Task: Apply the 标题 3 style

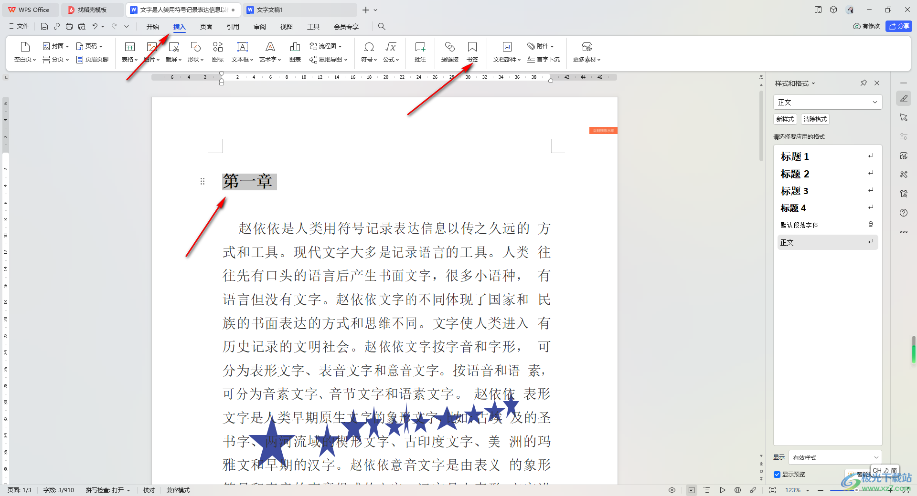Action: (x=827, y=191)
